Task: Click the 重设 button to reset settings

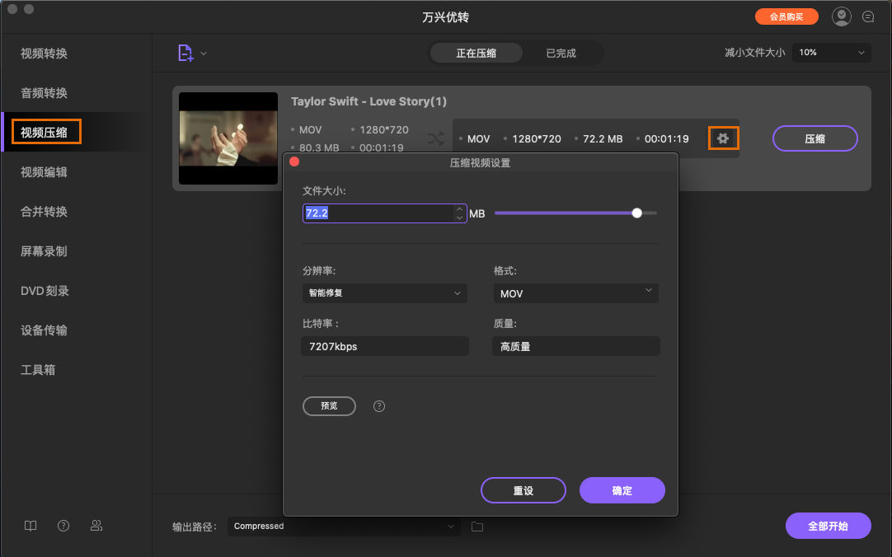Action: 523,490
